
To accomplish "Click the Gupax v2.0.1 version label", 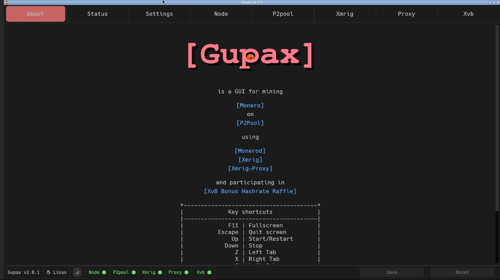I will pyautogui.click(x=24, y=272).
